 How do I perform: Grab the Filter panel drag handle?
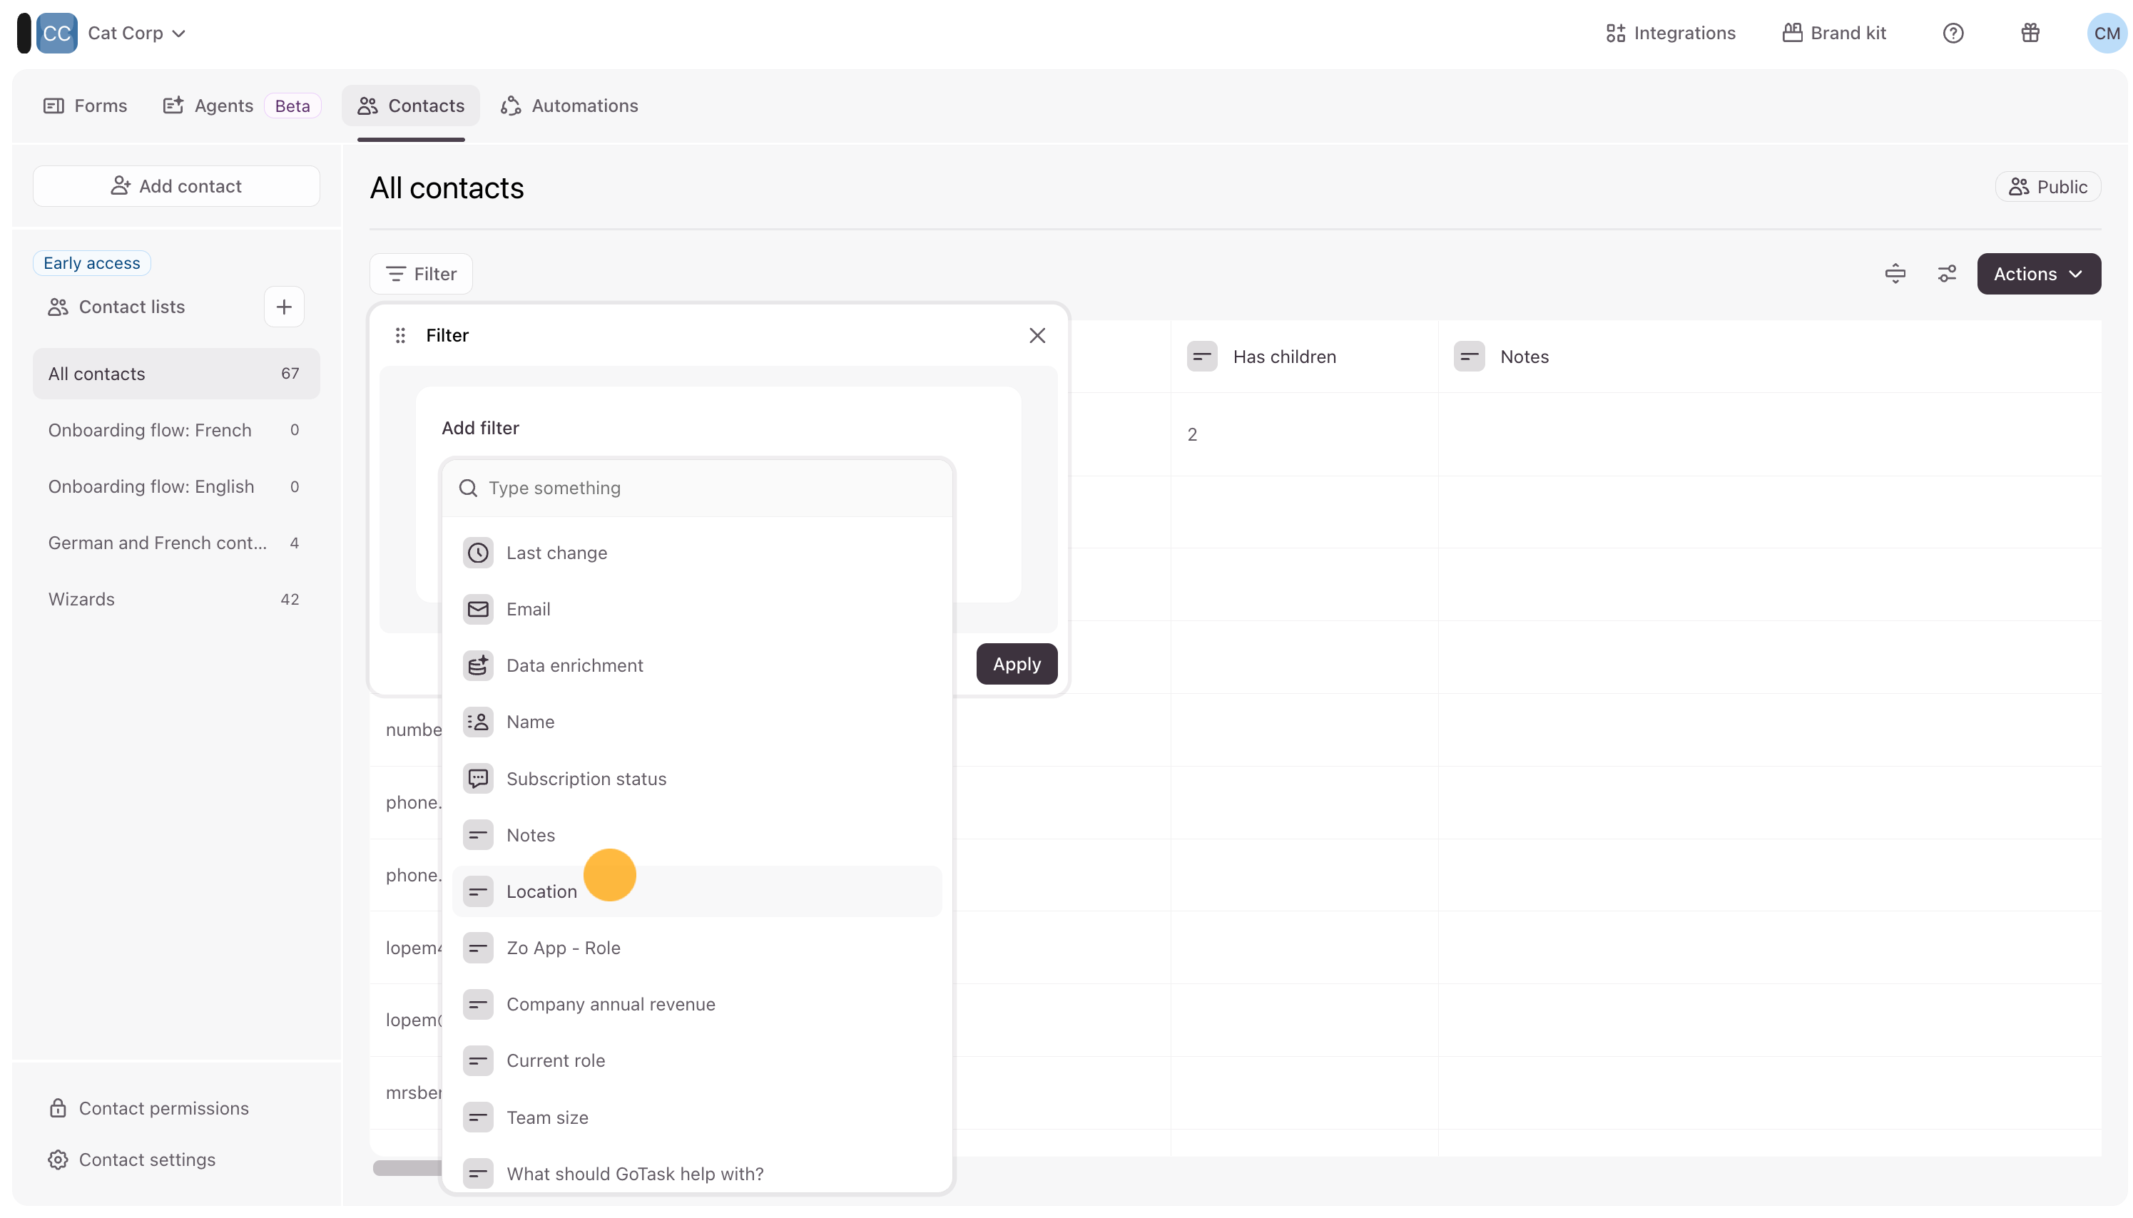point(400,335)
